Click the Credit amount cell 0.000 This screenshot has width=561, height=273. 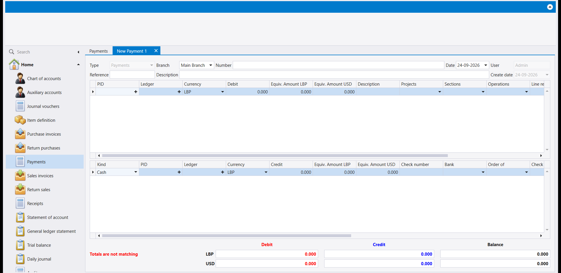(291, 172)
